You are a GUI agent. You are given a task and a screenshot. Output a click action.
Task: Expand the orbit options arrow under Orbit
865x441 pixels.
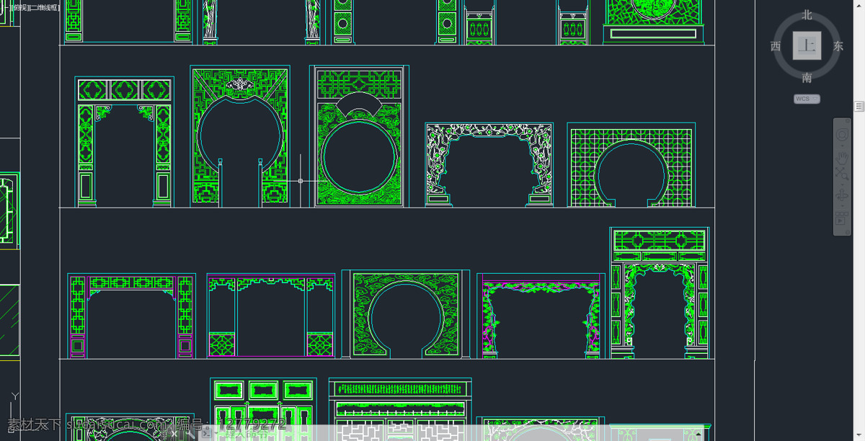click(842, 205)
